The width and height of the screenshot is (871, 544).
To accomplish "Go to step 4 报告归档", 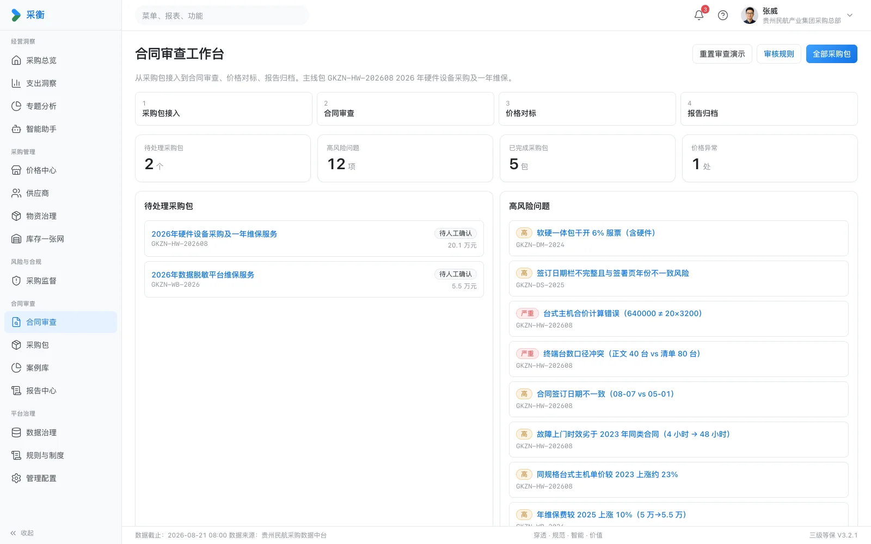I will pyautogui.click(x=769, y=109).
